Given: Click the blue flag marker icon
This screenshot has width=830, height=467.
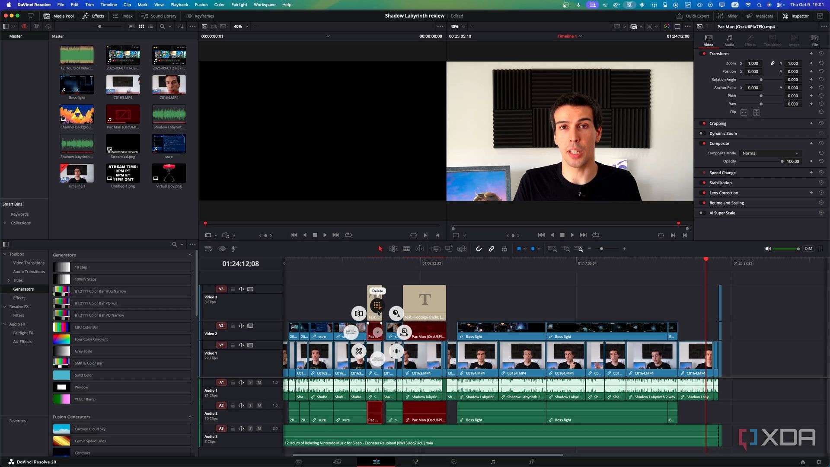Looking at the screenshot, I should (519, 249).
